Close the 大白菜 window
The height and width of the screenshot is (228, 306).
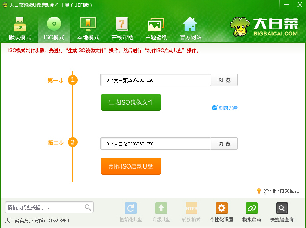click(300, 4)
